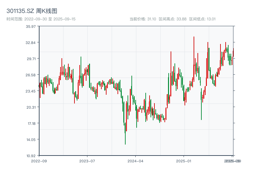Click x-axis label 2024-04
Screen dimensions: 259x194
tap(135, 161)
